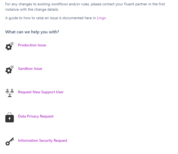Click the large gear in the Sandbox Issue icon
Screen dimensions: 178x154
(9, 71)
